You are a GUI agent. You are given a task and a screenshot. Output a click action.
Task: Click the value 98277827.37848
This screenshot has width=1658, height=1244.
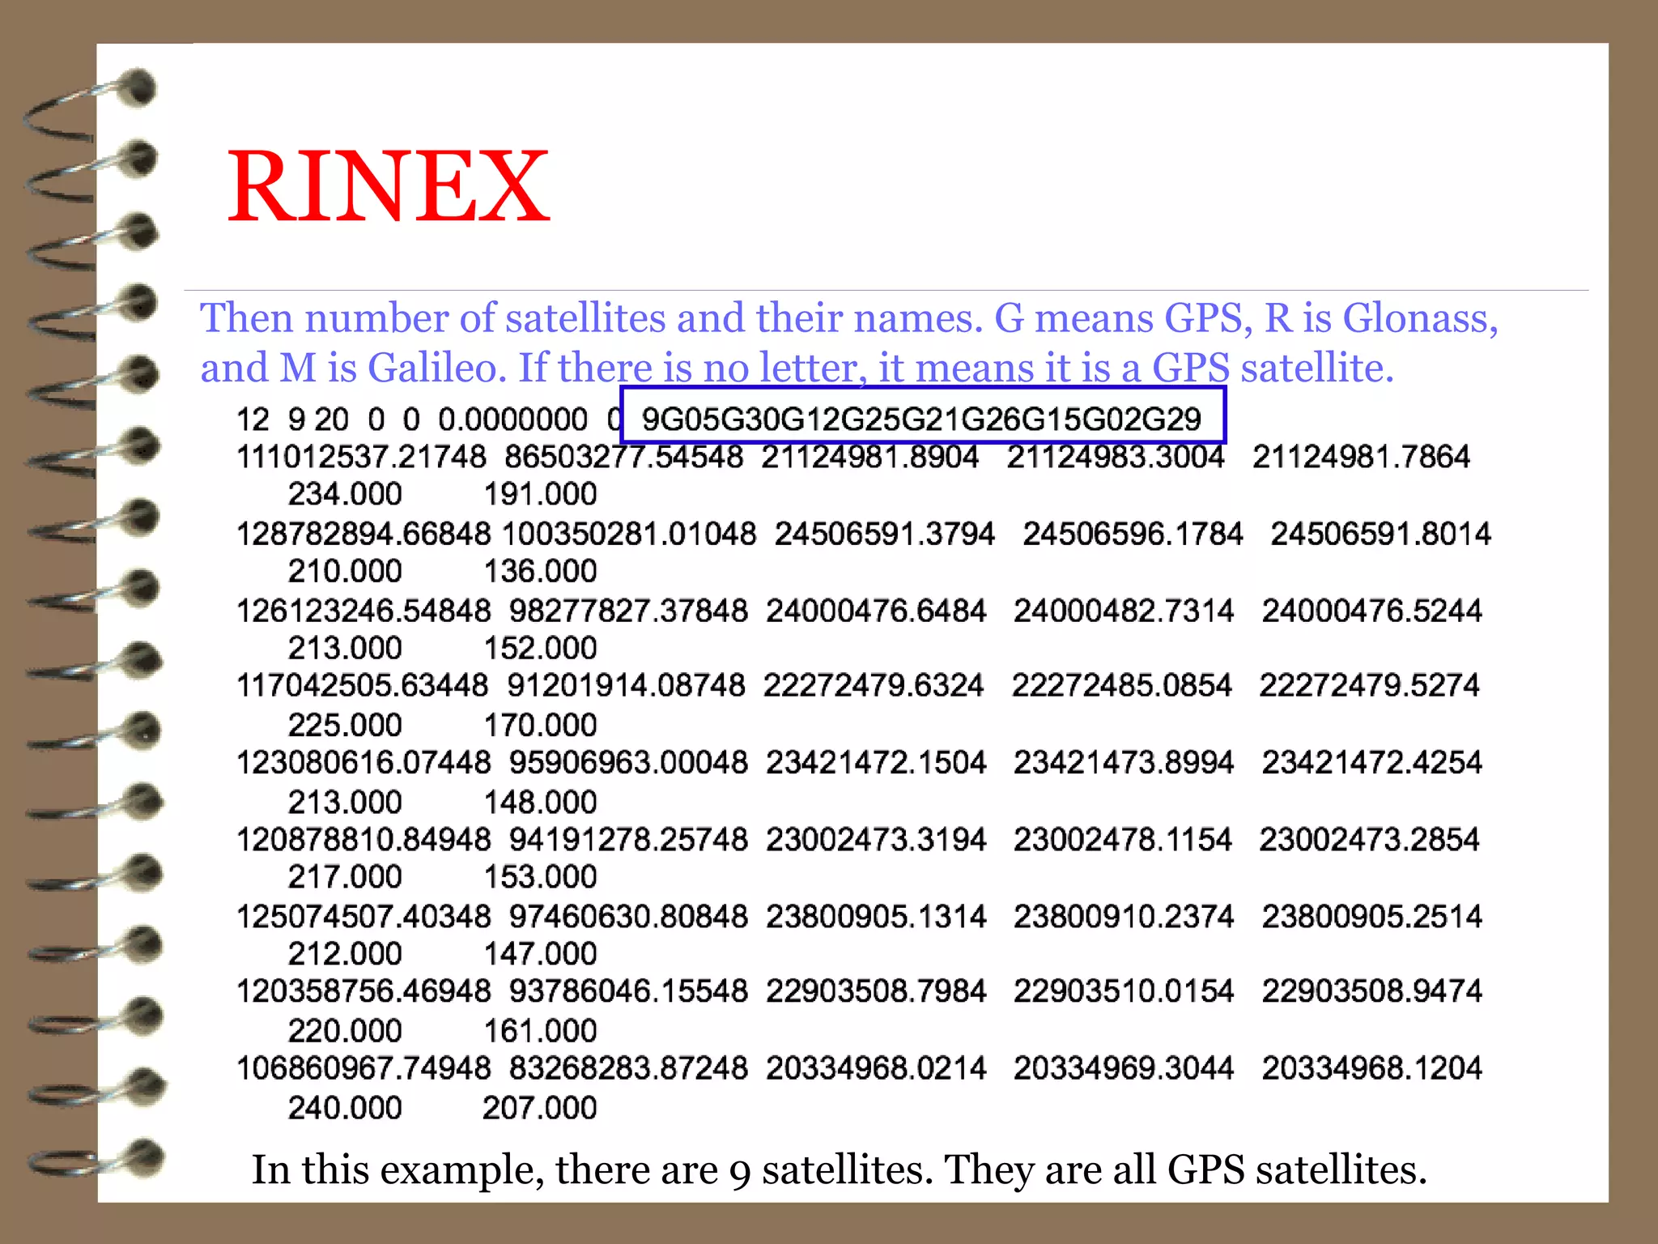(x=629, y=611)
